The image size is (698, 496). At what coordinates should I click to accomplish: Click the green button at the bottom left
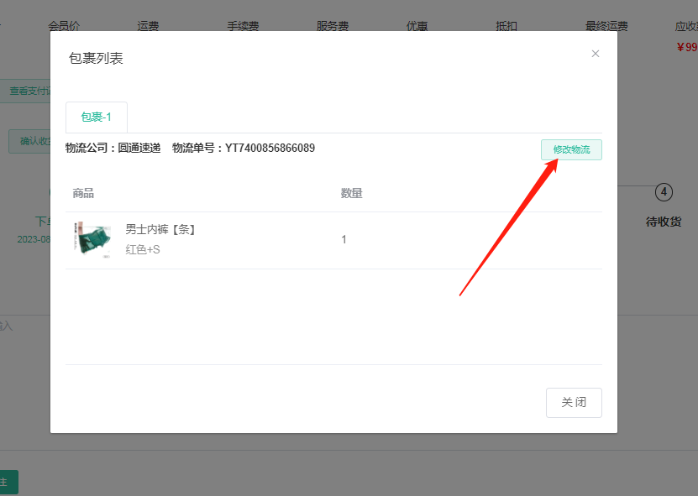tap(8, 482)
